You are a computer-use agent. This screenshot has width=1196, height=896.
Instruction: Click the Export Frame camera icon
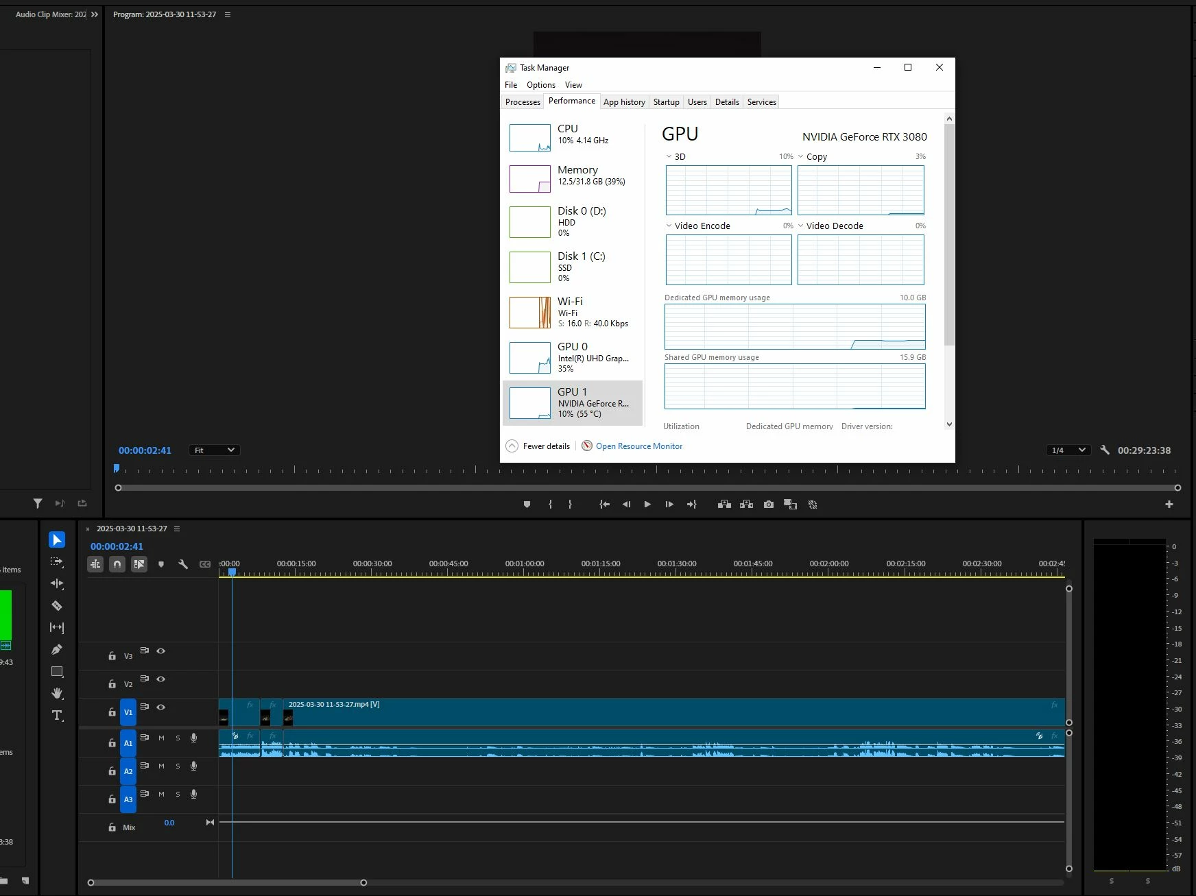point(769,505)
